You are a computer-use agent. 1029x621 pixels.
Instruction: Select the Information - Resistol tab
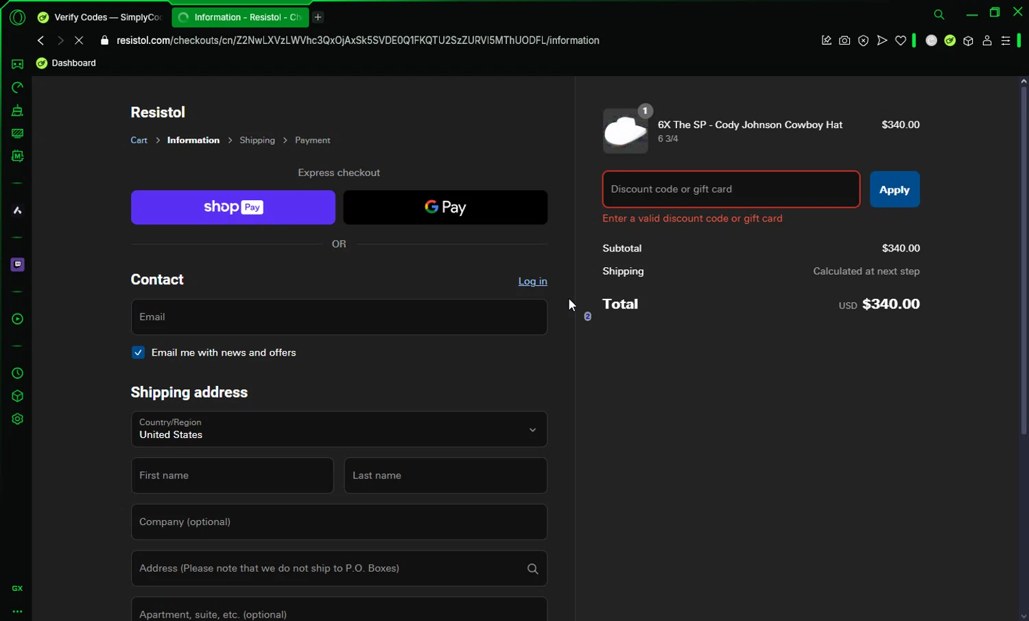(x=240, y=17)
